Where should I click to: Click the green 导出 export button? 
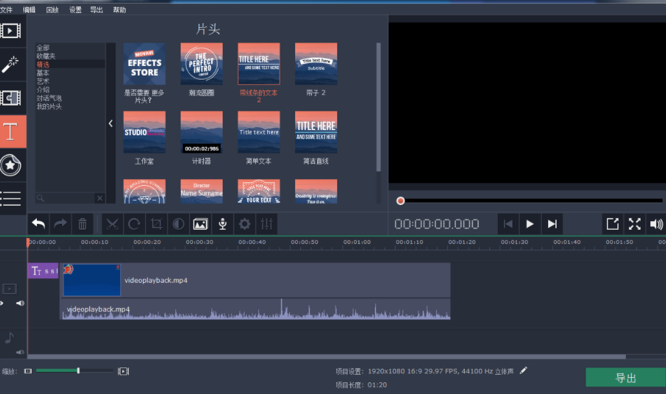626,377
